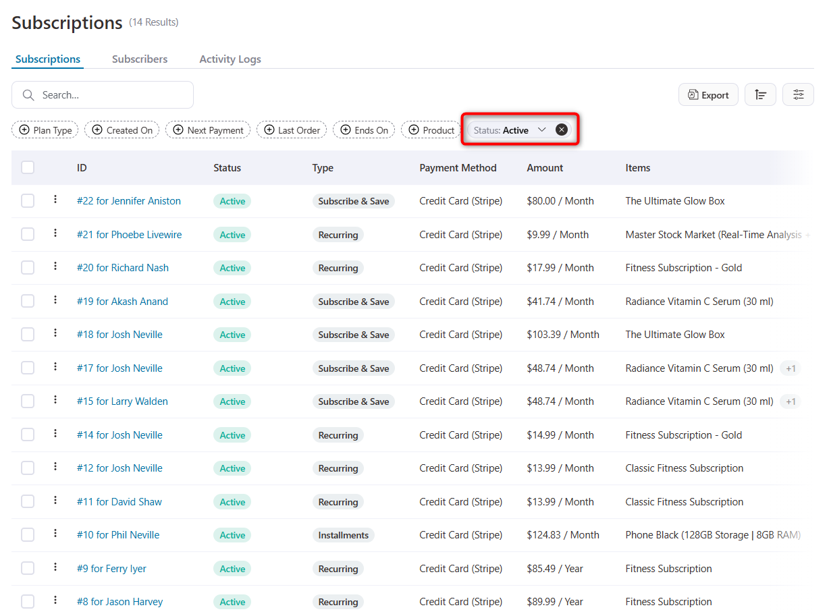The height and width of the screenshot is (616, 829).
Task: Click the search magnifier icon
Action: (28, 94)
